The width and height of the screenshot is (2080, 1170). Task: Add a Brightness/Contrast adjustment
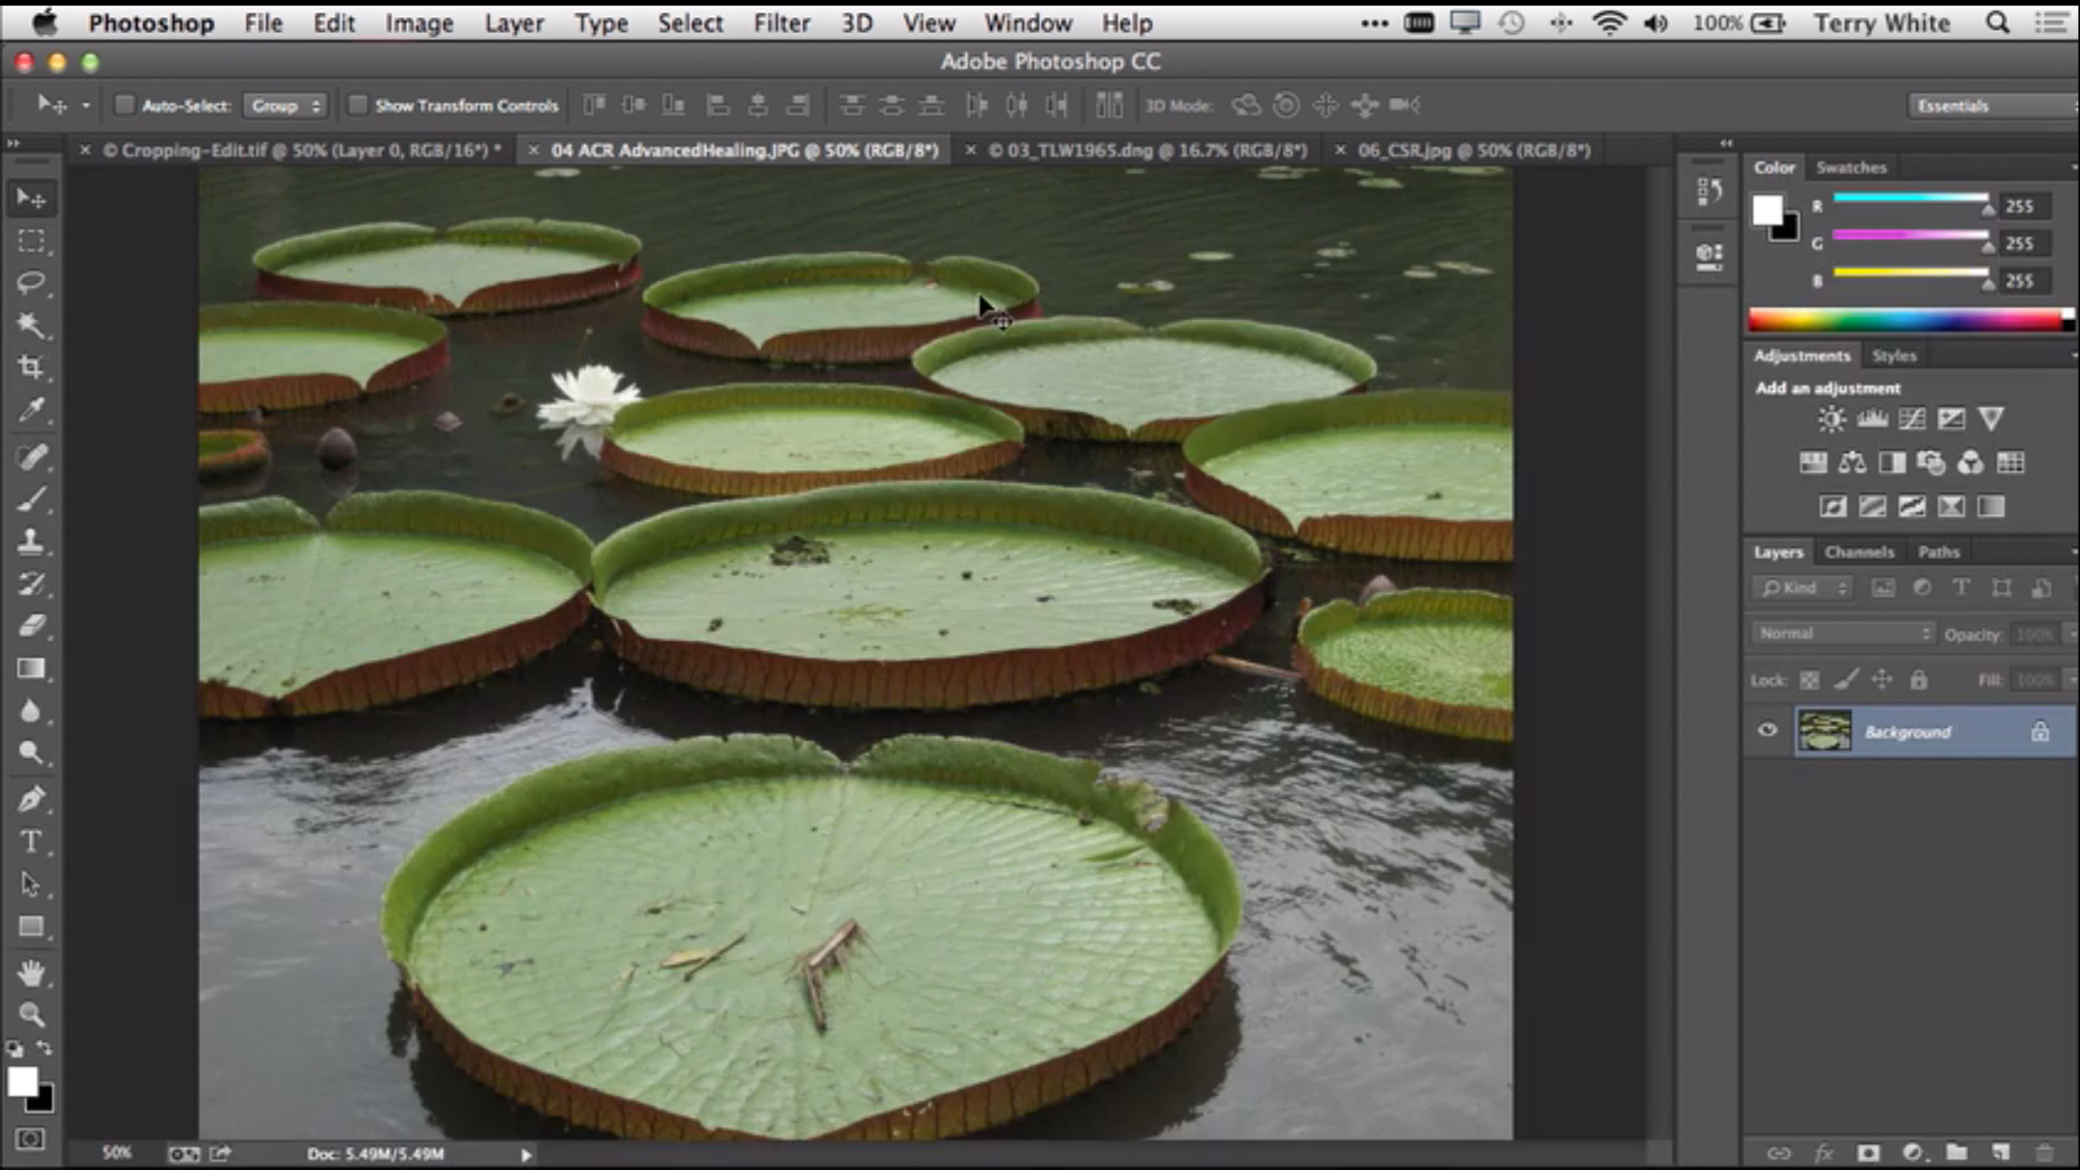pyautogui.click(x=1831, y=419)
